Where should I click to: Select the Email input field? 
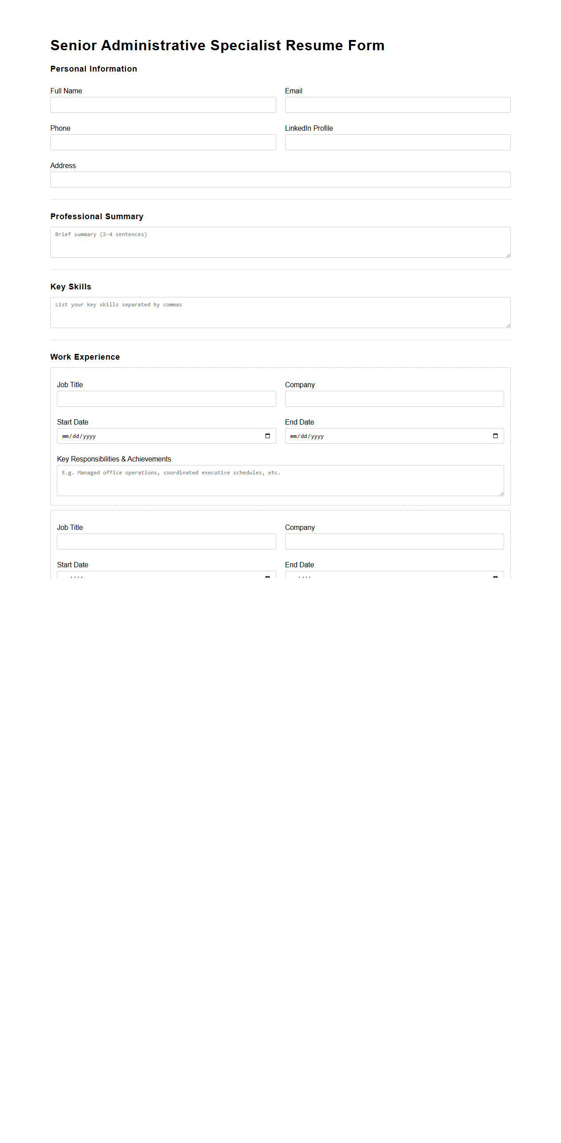(x=398, y=105)
